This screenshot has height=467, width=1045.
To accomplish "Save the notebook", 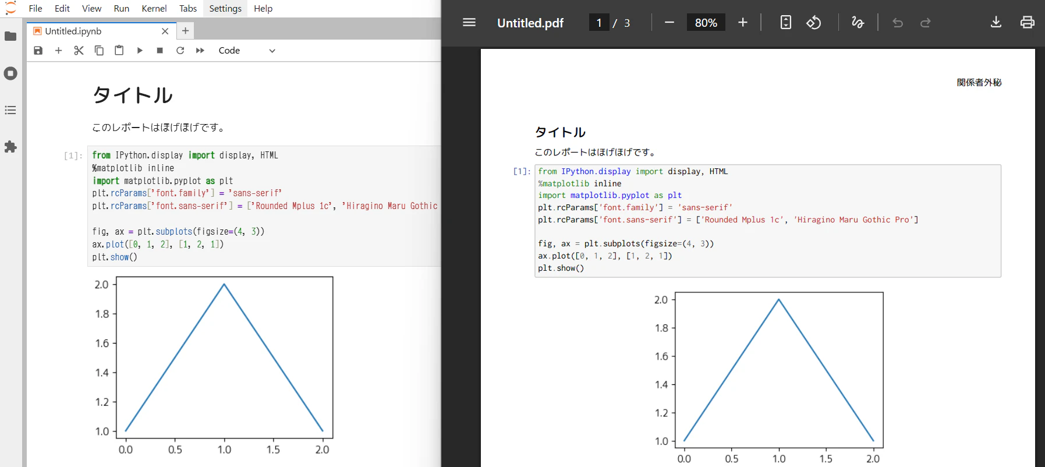I will (38, 51).
